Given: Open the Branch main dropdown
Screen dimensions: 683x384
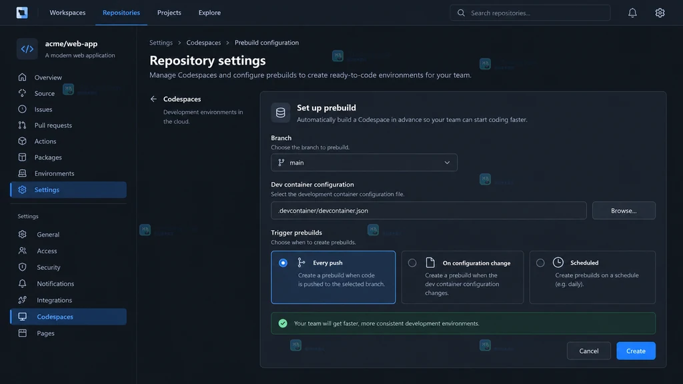Looking at the screenshot, I should point(364,163).
